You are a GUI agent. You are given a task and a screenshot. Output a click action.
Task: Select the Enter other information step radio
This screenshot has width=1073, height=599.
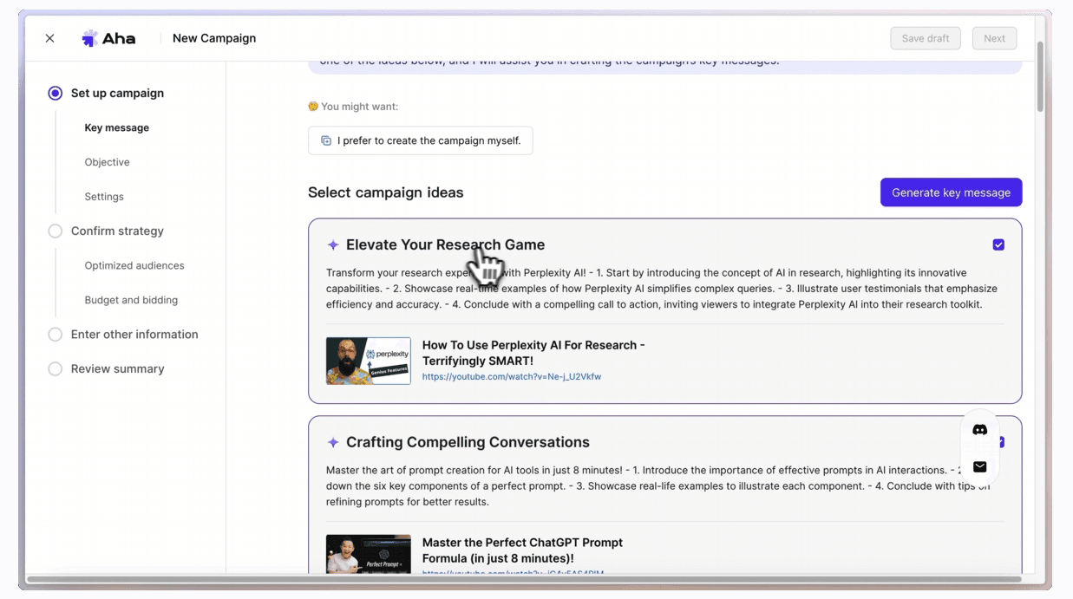click(x=56, y=335)
